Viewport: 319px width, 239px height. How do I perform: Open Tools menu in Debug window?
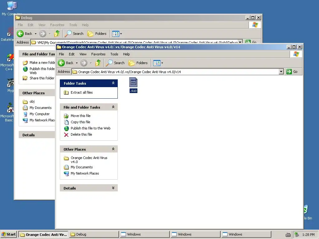pyautogui.click(x=73, y=25)
